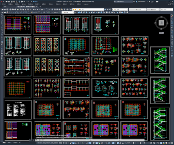Open the WCS dropdown below ViewCube
The width and height of the screenshot is (174, 145).
click(161, 33)
